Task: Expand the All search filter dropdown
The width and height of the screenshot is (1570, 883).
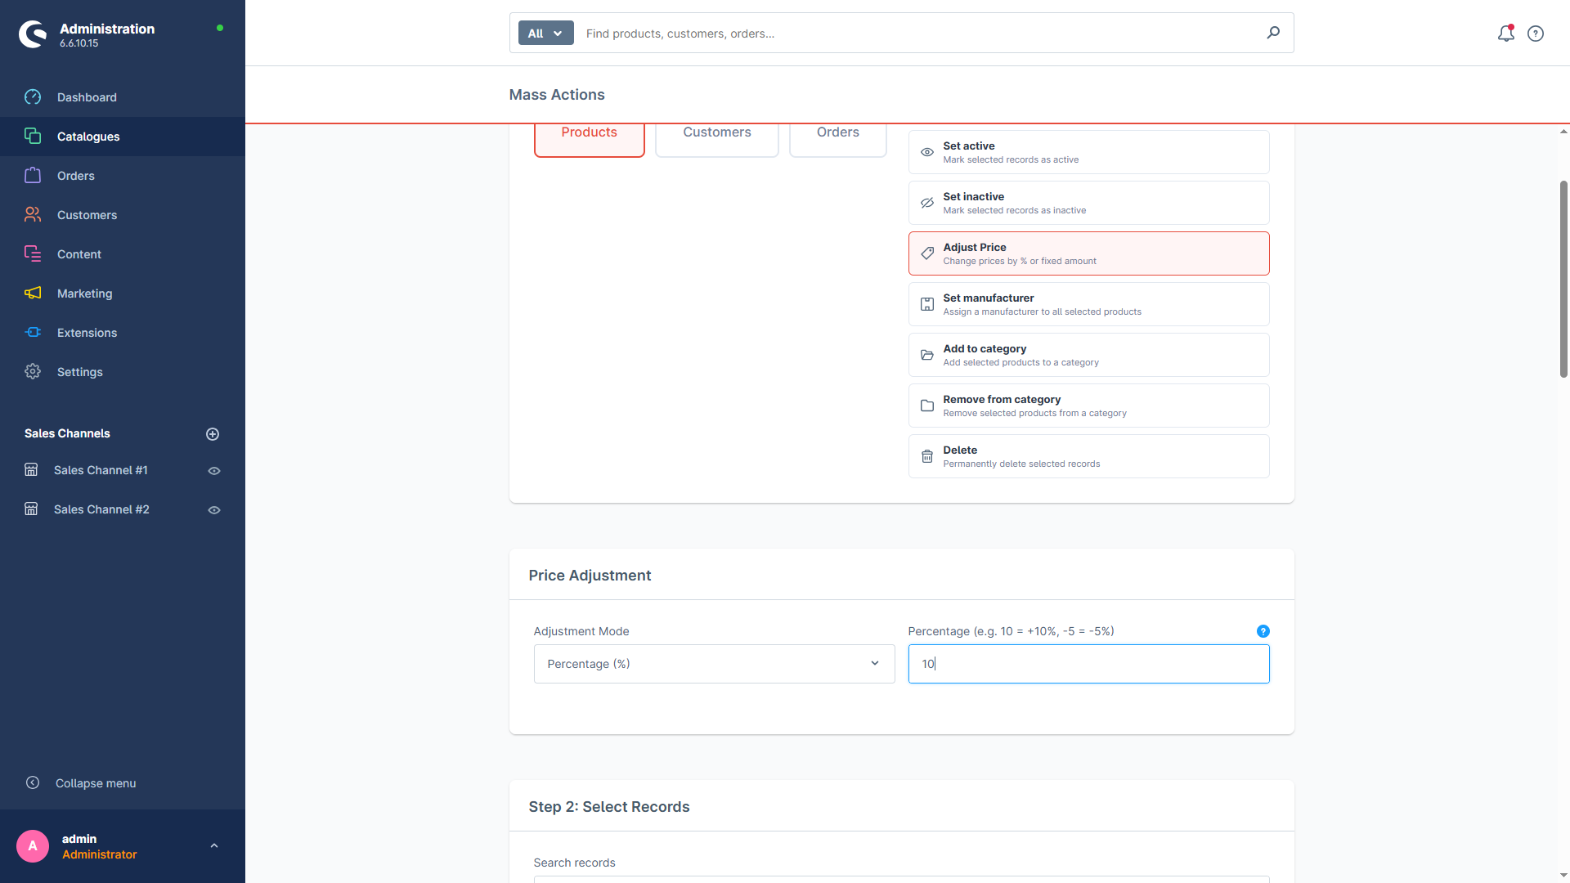Action: coord(545,34)
